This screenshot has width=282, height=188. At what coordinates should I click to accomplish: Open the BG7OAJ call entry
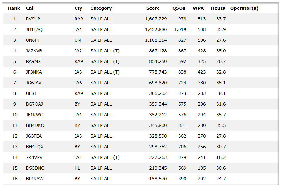(x=34, y=104)
